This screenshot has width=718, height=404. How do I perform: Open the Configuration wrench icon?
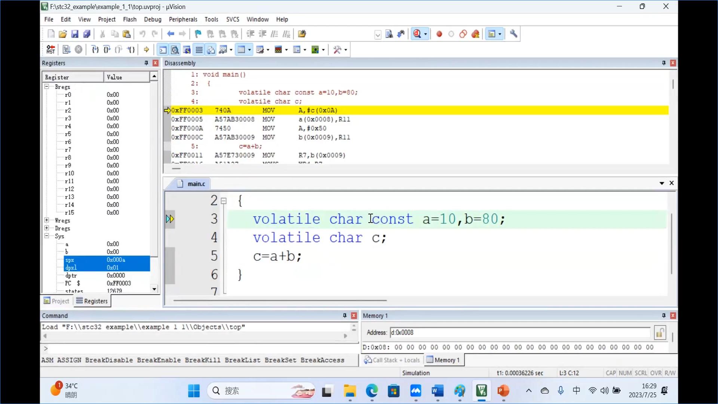click(513, 34)
